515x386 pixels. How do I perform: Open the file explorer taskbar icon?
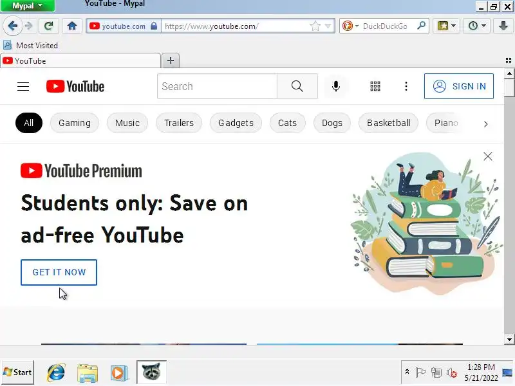[88, 372]
